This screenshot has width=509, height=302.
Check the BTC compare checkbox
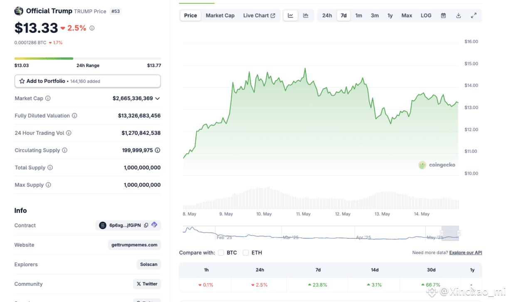(x=221, y=252)
